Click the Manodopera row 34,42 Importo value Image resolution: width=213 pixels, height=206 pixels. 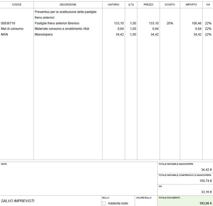pos(197,34)
